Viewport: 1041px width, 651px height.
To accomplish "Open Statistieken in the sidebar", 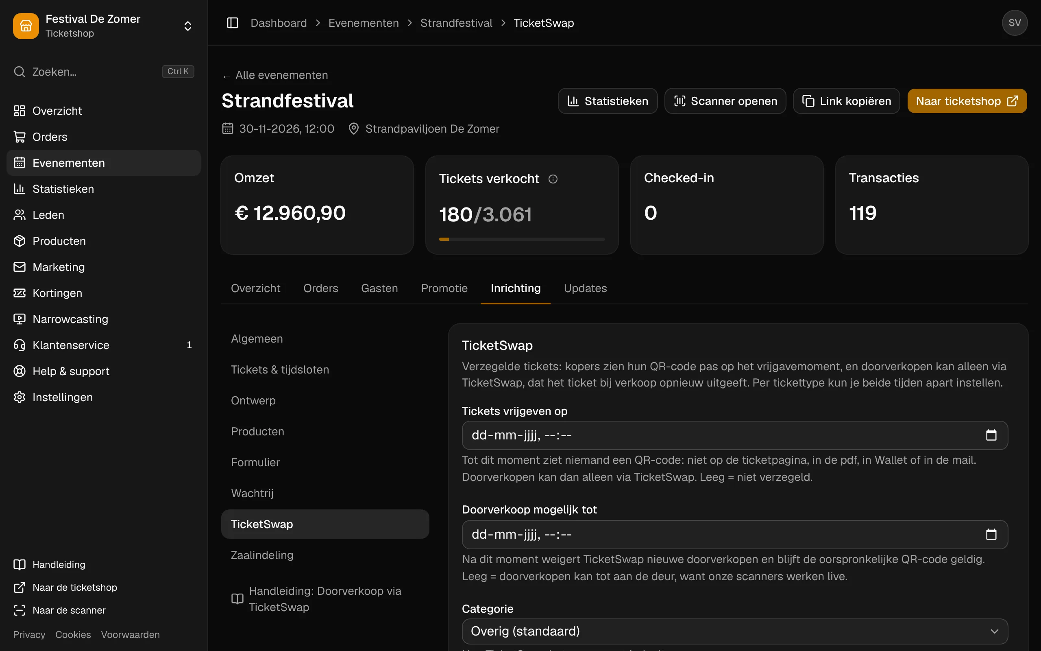I will click(104, 189).
